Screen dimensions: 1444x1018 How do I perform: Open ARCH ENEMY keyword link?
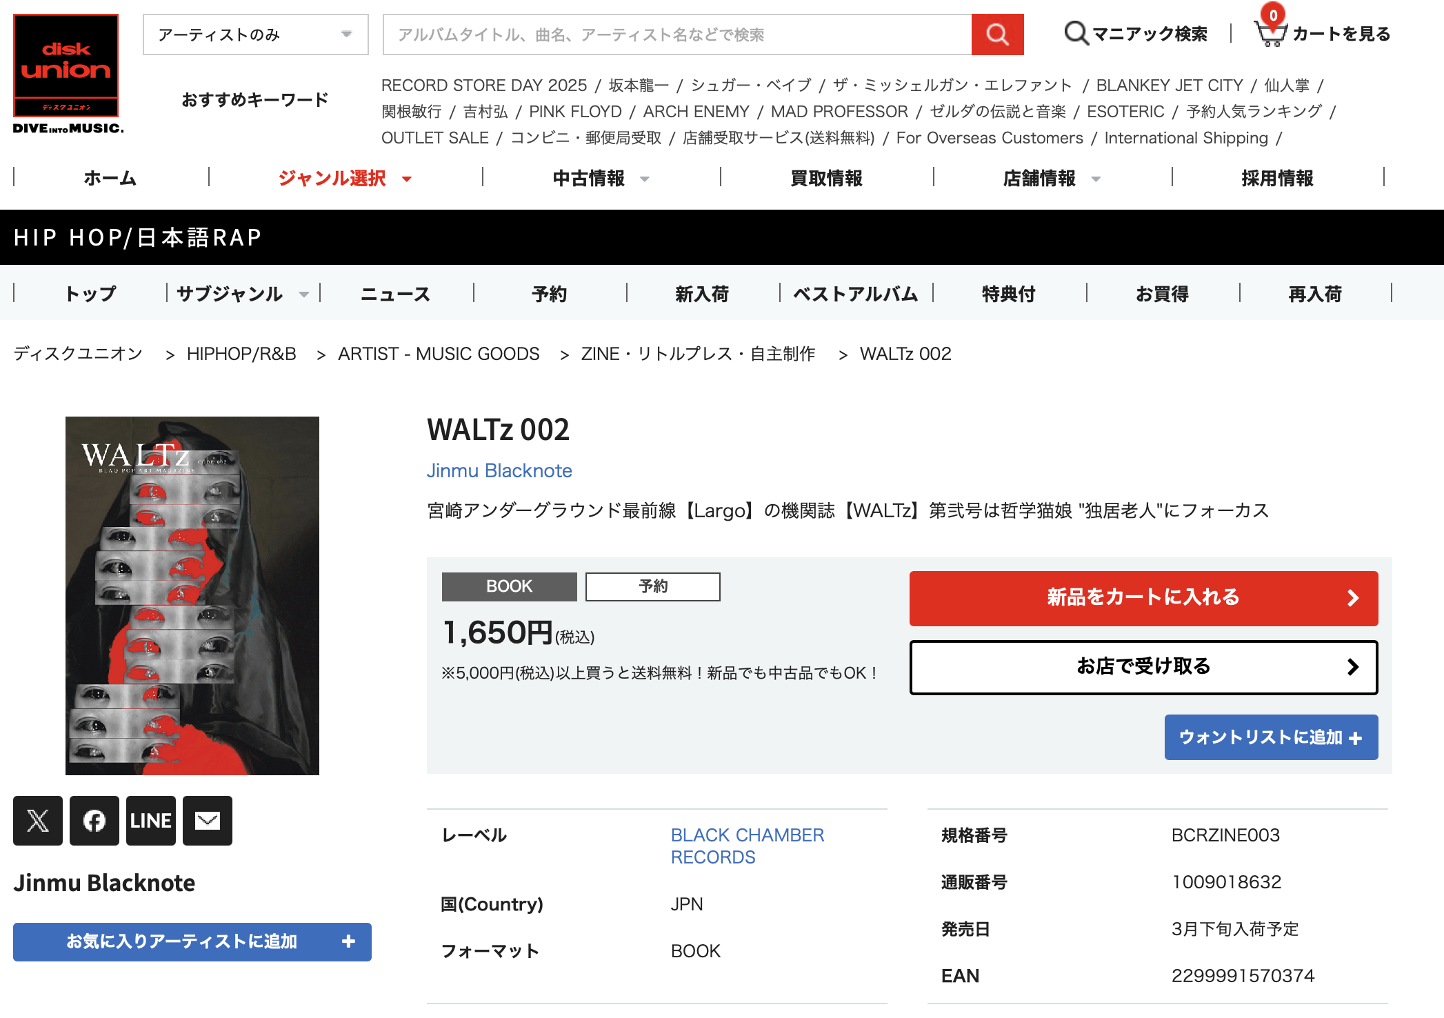pos(696,111)
